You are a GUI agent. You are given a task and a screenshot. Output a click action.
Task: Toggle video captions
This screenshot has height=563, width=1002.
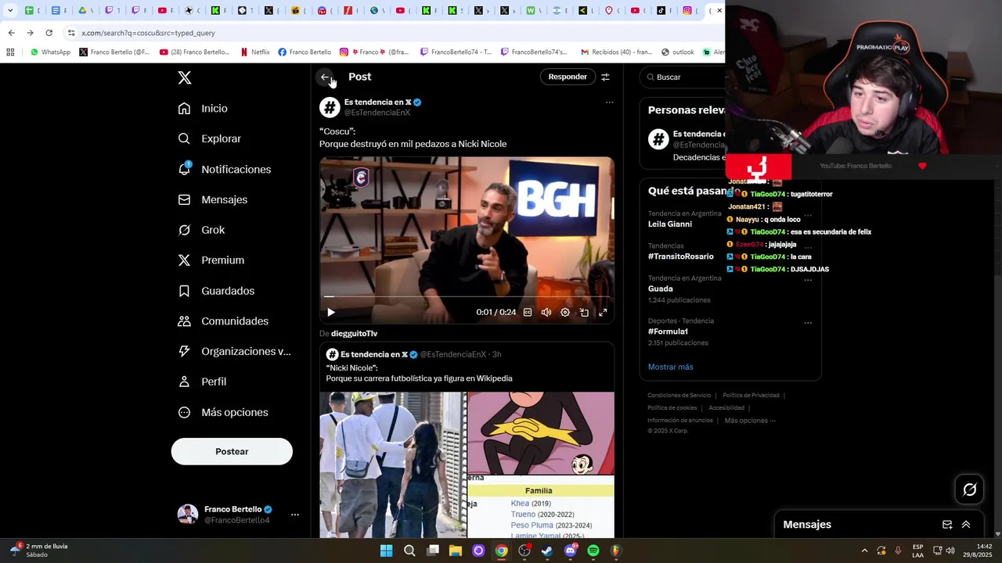click(528, 312)
